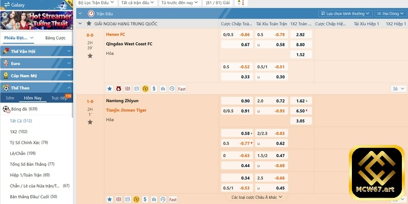This screenshot has height=204, width=408.
Task: Favorite the Giải Ngoại Hạng Trung Quốc league star
Action: (x=89, y=24)
